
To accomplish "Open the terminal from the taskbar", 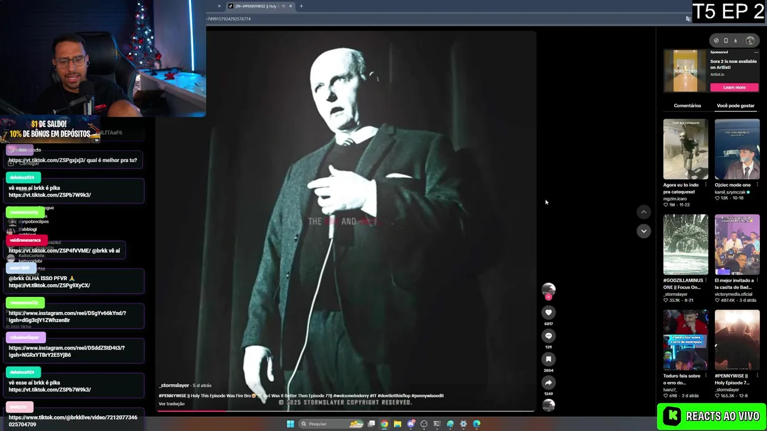I will pyautogui.click(x=437, y=424).
